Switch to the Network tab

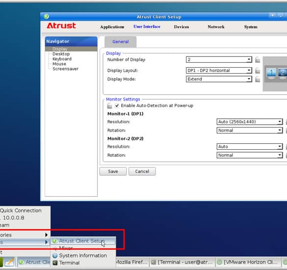[216, 27]
